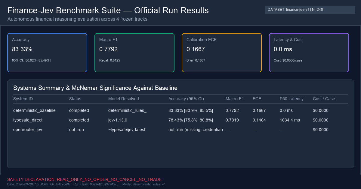Select the Accuracy metric card
The width and height of the screenshot is (361, 189).
tap(47, 53)
